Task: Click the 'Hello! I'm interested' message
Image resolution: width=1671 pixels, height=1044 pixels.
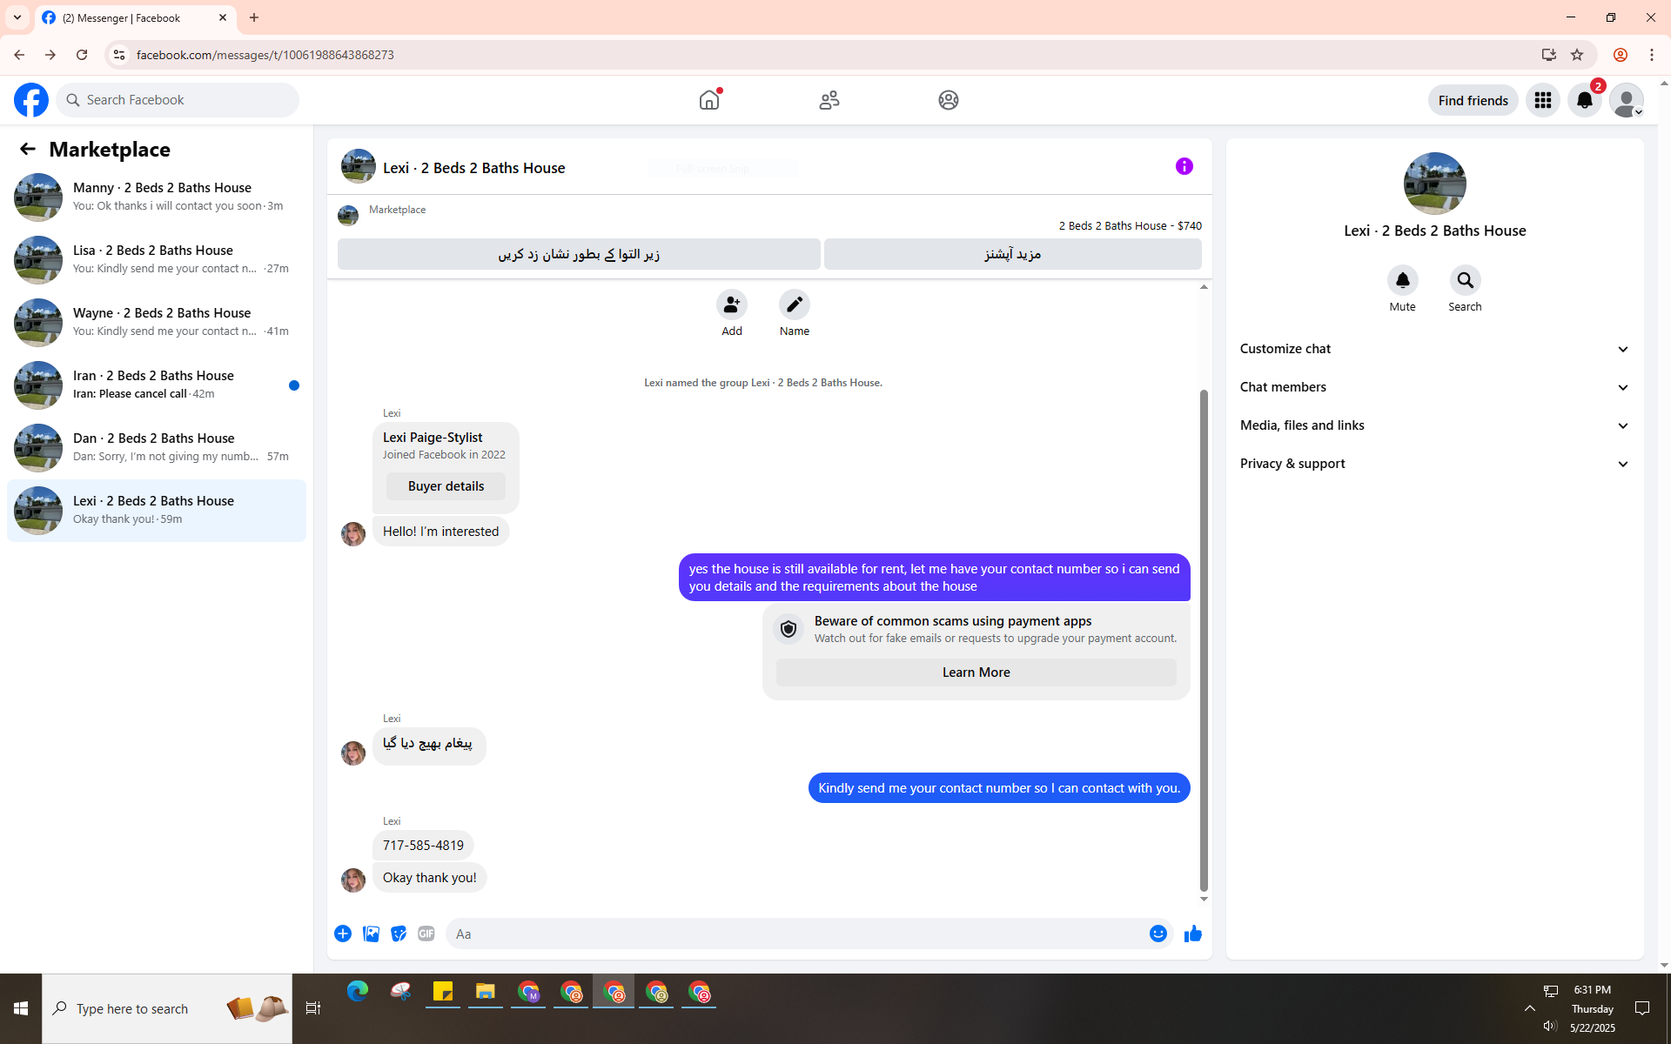Action: 441,532
